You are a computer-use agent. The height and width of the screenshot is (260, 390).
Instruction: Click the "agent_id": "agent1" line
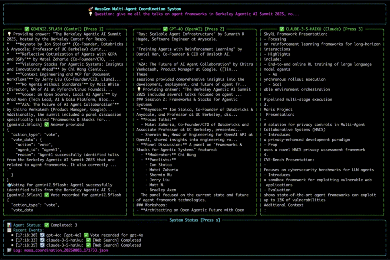click(x=39, y=150)
